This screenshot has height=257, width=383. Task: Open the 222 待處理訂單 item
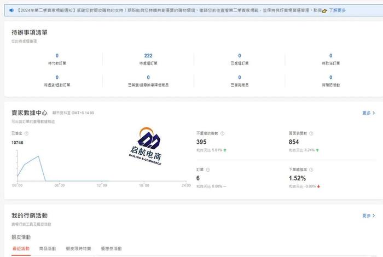point(148,59)
